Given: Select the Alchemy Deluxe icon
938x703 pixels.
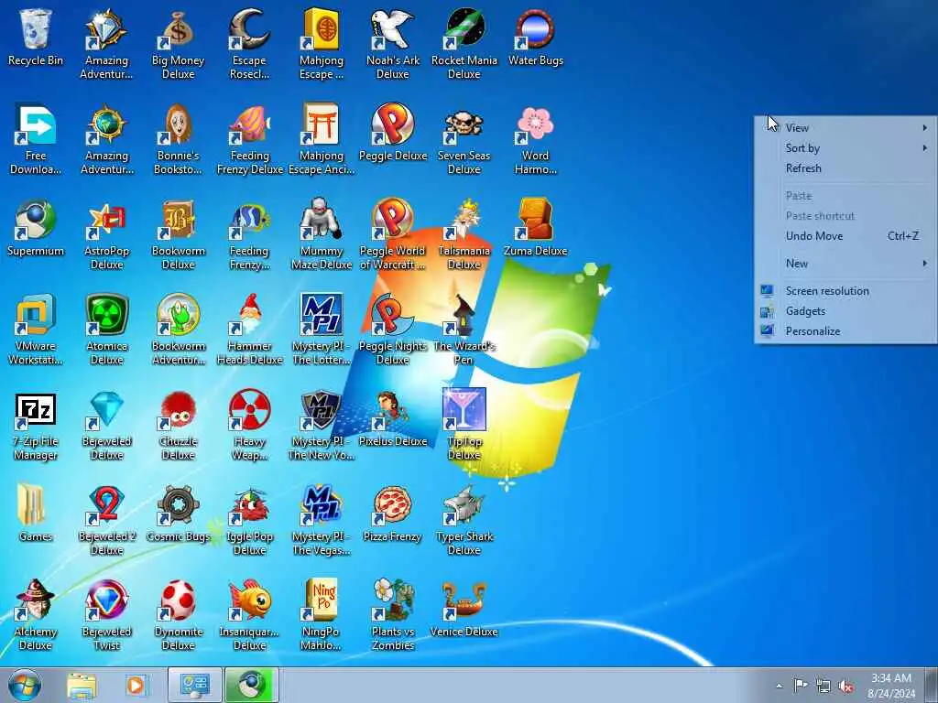Looking at the screenshot, I should pyautogui.click(x=36, y=615).
